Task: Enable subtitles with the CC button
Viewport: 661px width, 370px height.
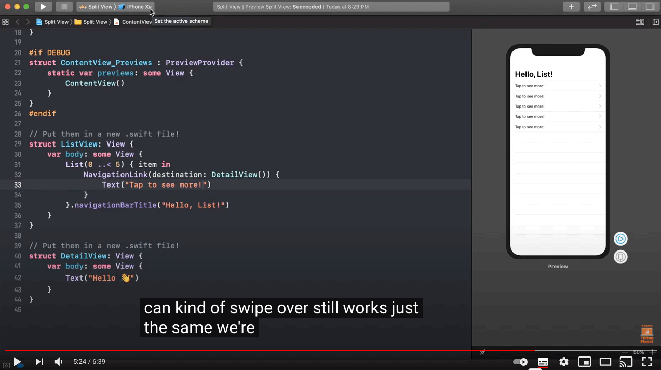Action: point(543,361)
